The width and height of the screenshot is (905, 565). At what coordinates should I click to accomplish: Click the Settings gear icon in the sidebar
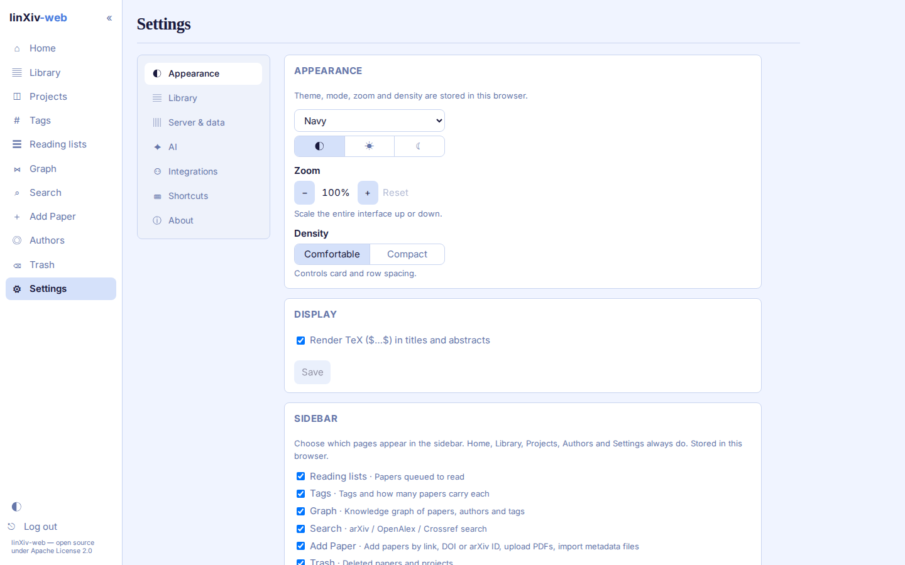[x=17, y=289]
